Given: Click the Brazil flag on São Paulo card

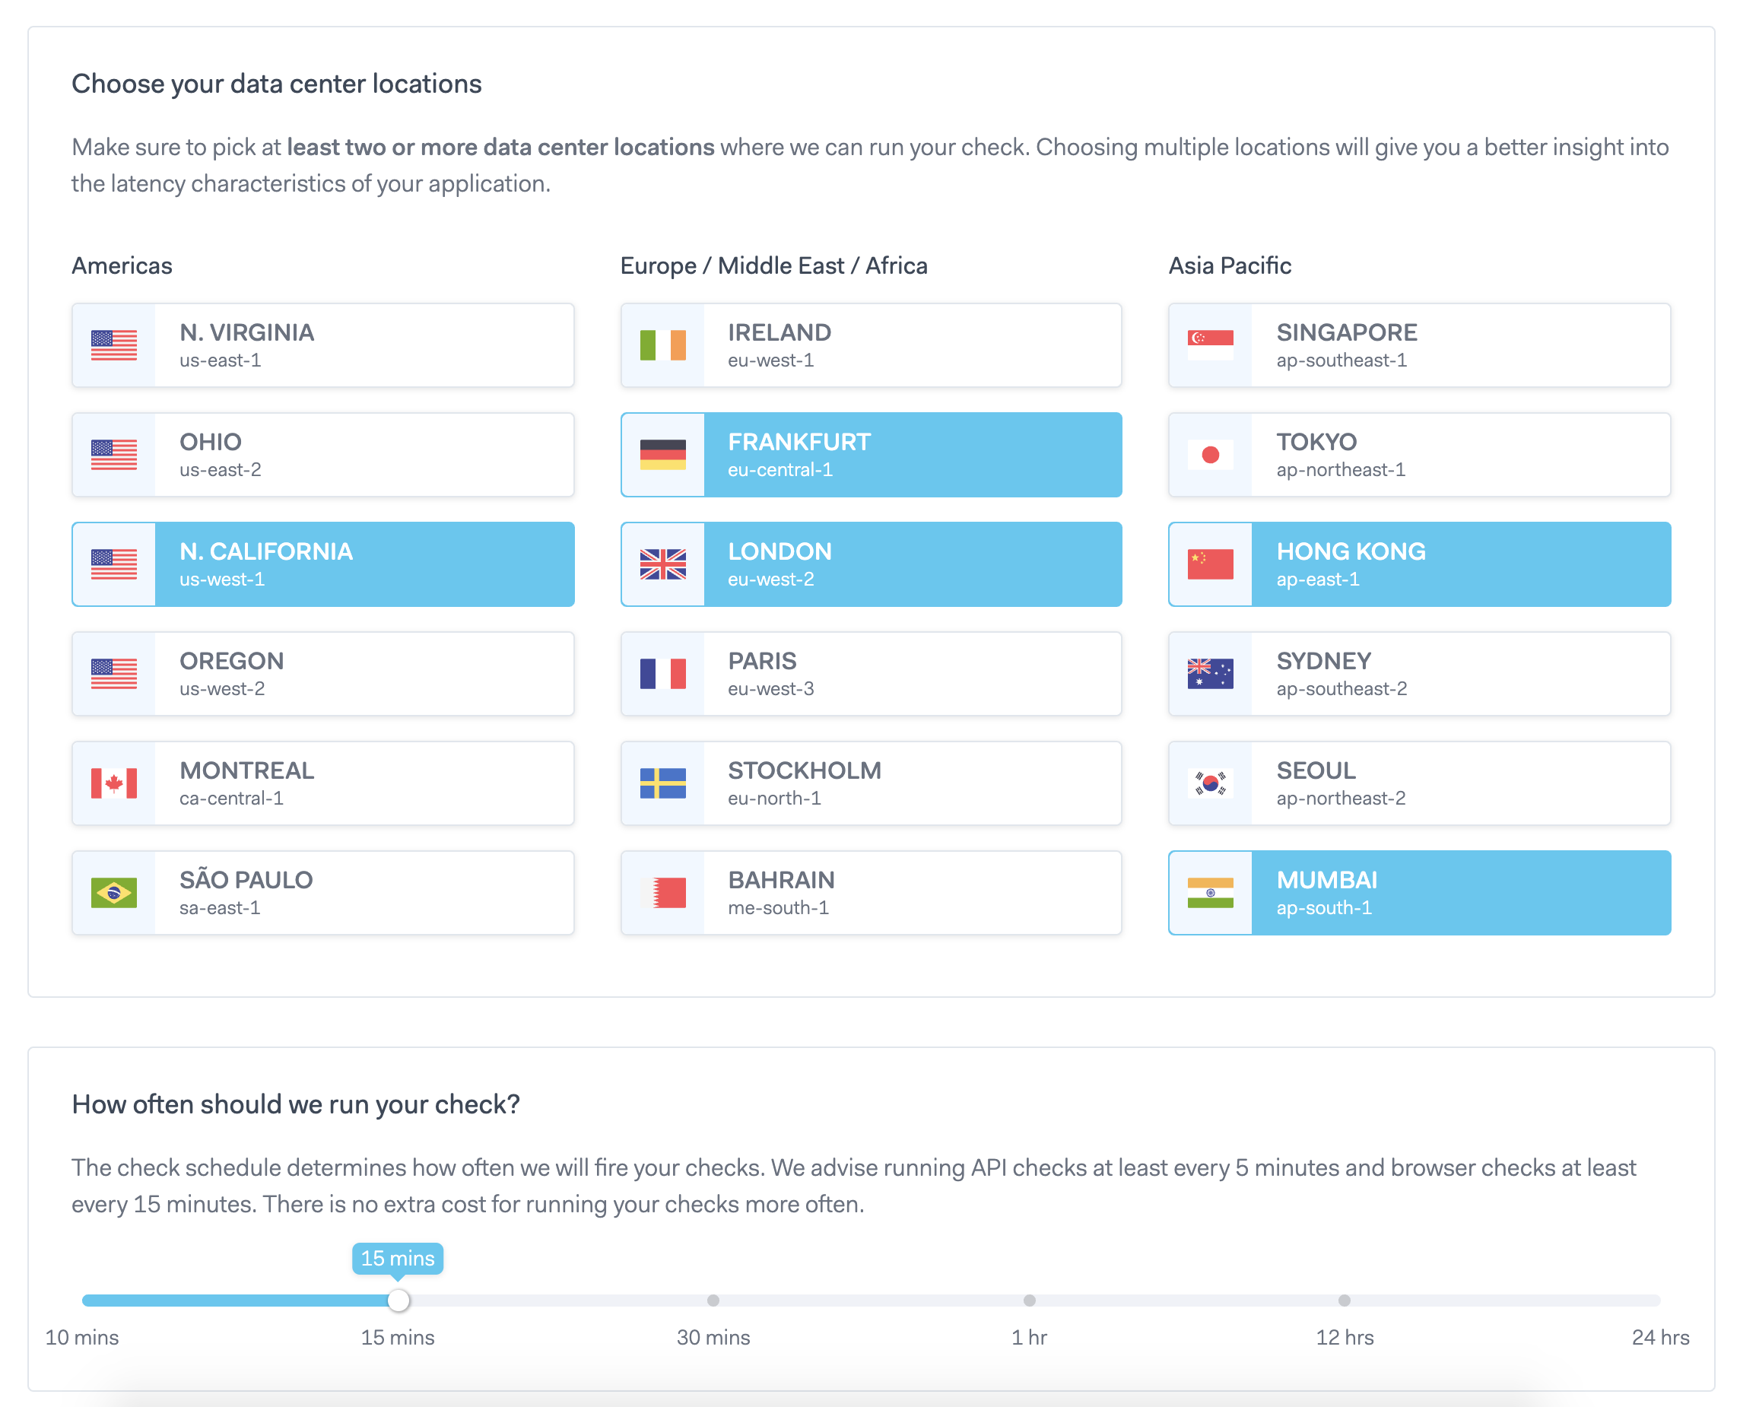Looking at the screenshot, I should click(116, 892).
